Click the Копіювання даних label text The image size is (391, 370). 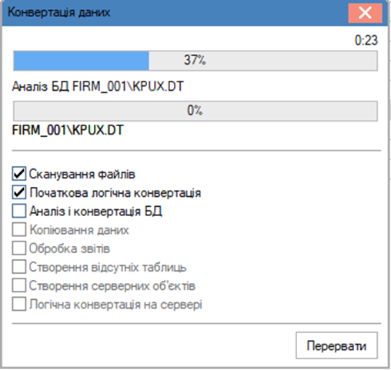(x=79, y=230)
